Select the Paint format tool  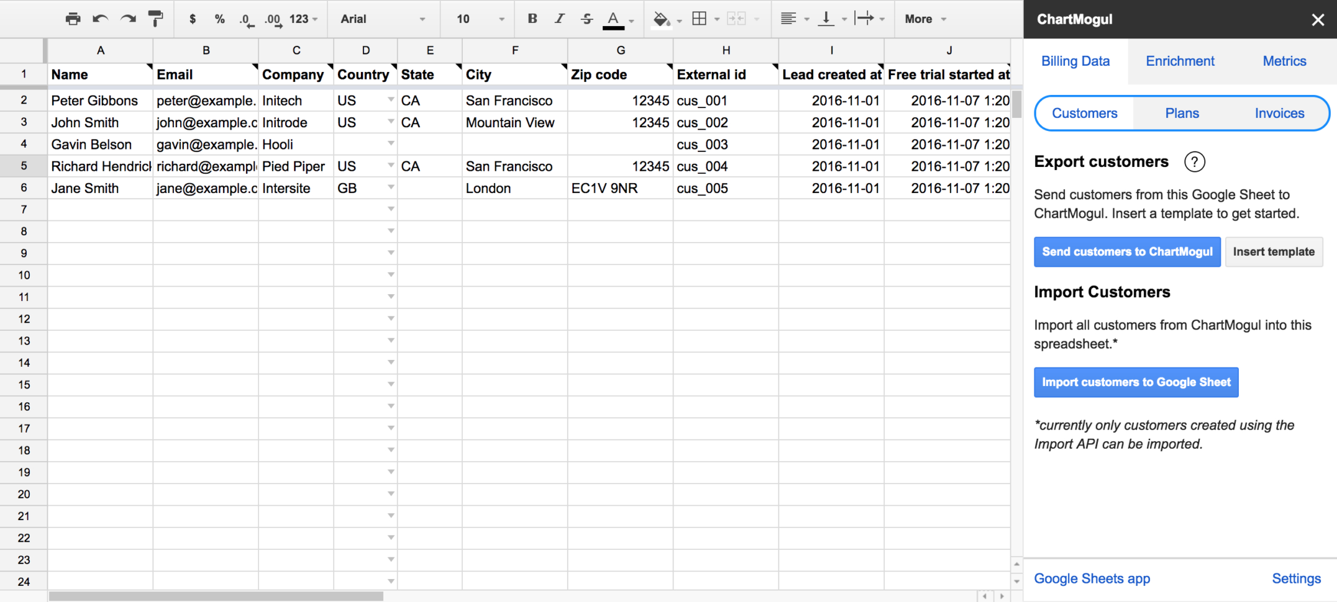click(x=155, y=19)
